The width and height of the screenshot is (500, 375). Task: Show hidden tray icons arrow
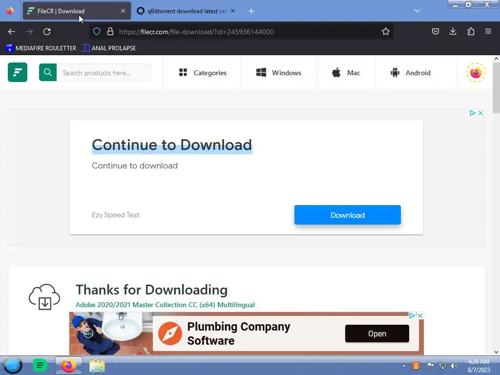404,366
